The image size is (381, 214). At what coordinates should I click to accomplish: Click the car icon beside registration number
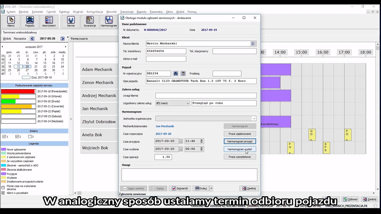pos(176,73)
